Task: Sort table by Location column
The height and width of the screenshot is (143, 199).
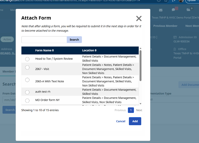Action: pos(89,50)
